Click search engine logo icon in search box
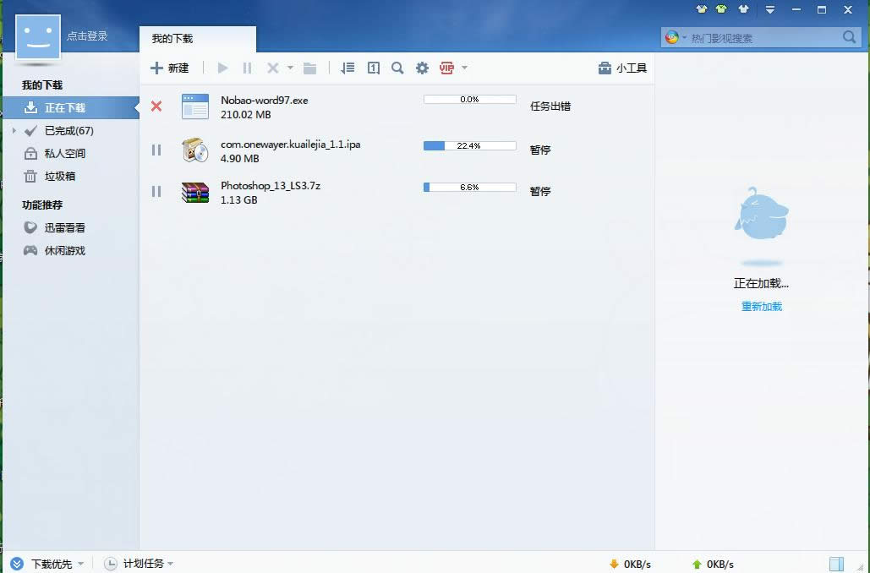 point(672,37)
